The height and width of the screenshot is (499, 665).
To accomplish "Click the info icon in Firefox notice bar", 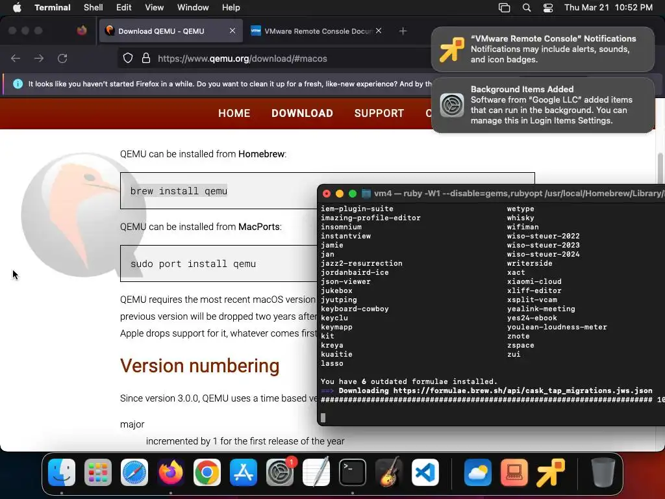I will (18, 84).
